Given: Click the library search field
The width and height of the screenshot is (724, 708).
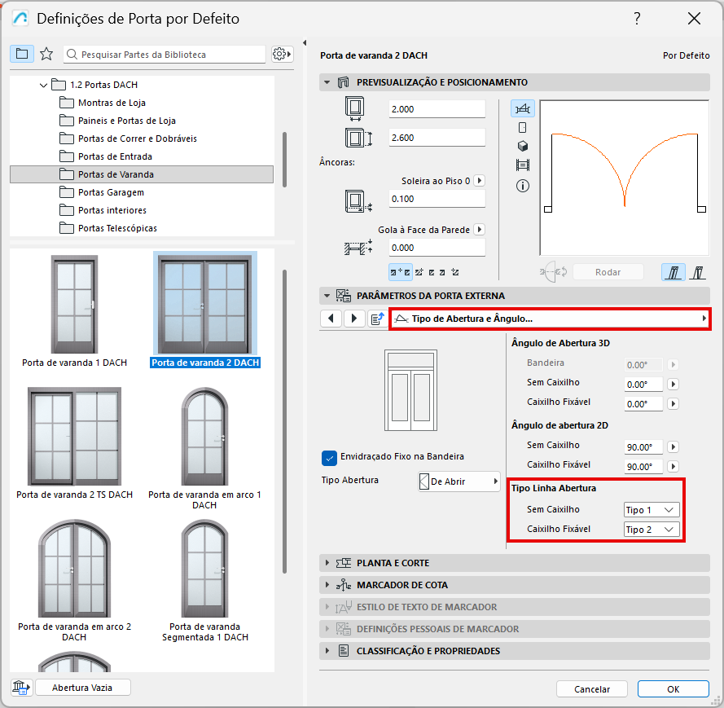Looking at the screenshot, I should [165, 55].
